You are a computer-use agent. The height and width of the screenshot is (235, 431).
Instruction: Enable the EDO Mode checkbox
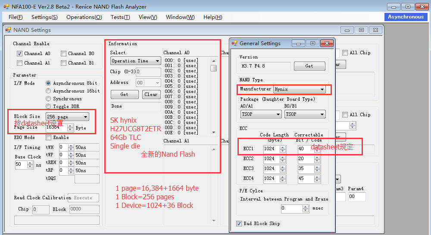click(48, 137)
